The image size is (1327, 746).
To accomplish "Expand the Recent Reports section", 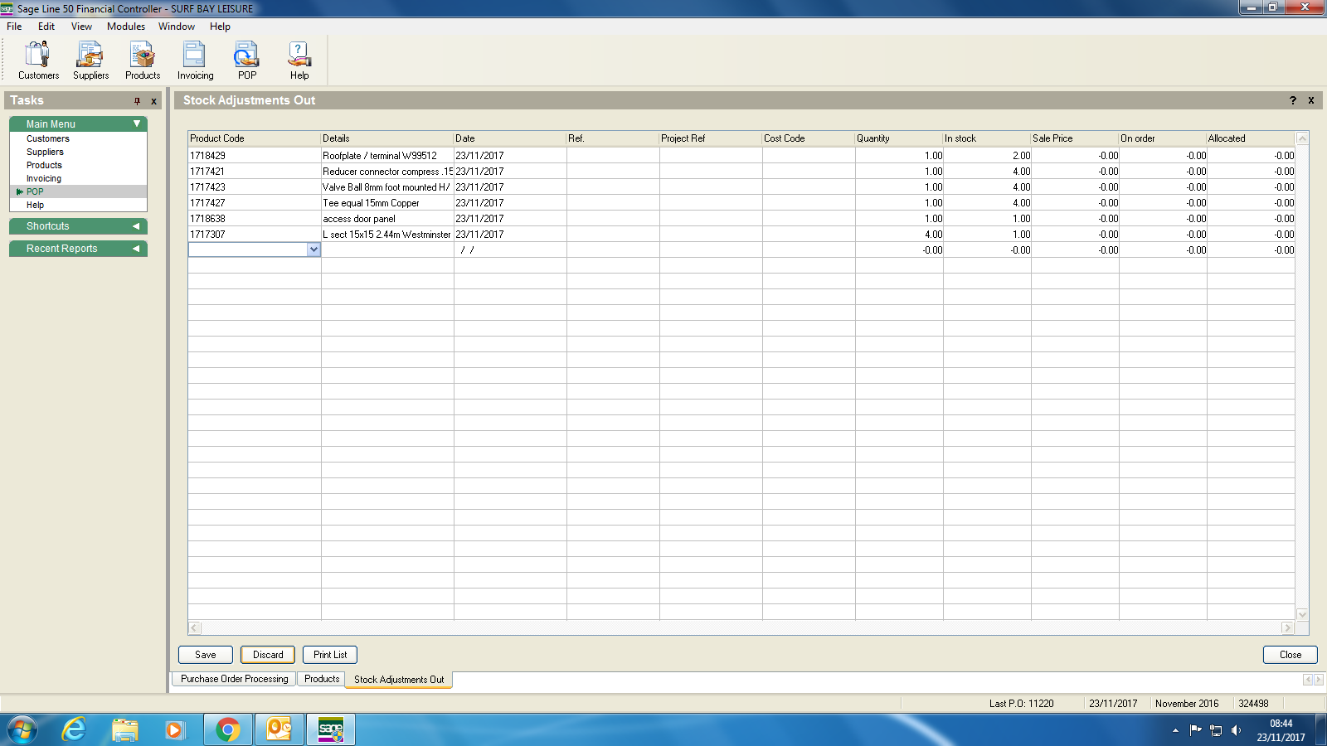I will [x=136, y=249].
